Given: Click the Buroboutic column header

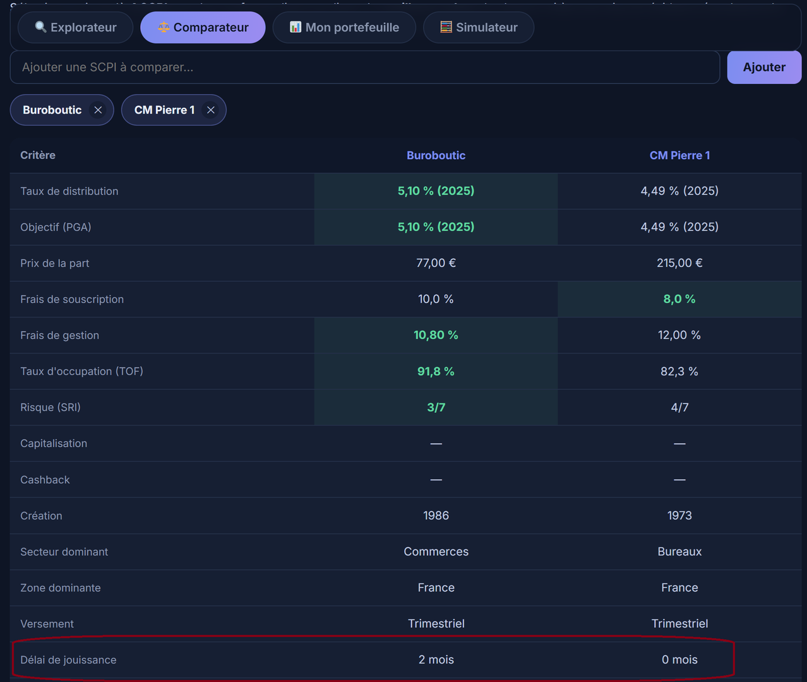Looking at the screenshot, I should 436,155.
